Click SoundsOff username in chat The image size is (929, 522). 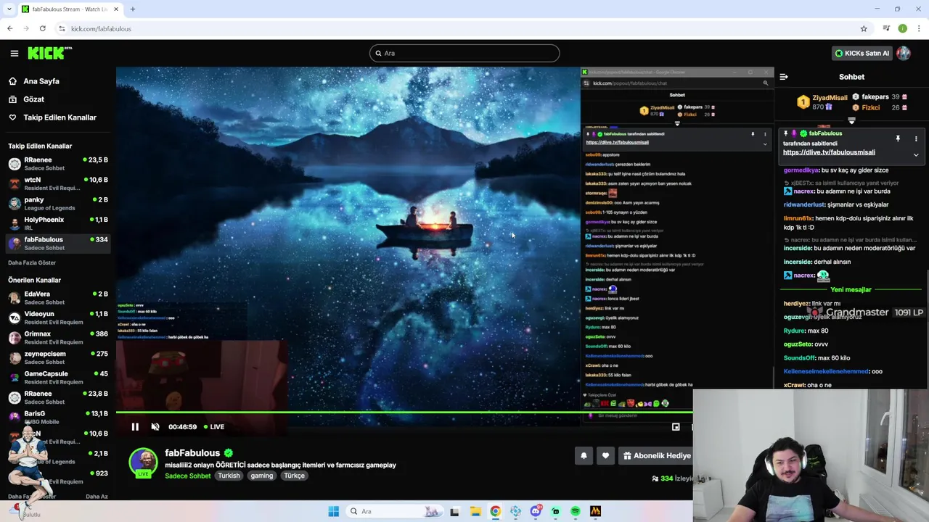point(800,358)
